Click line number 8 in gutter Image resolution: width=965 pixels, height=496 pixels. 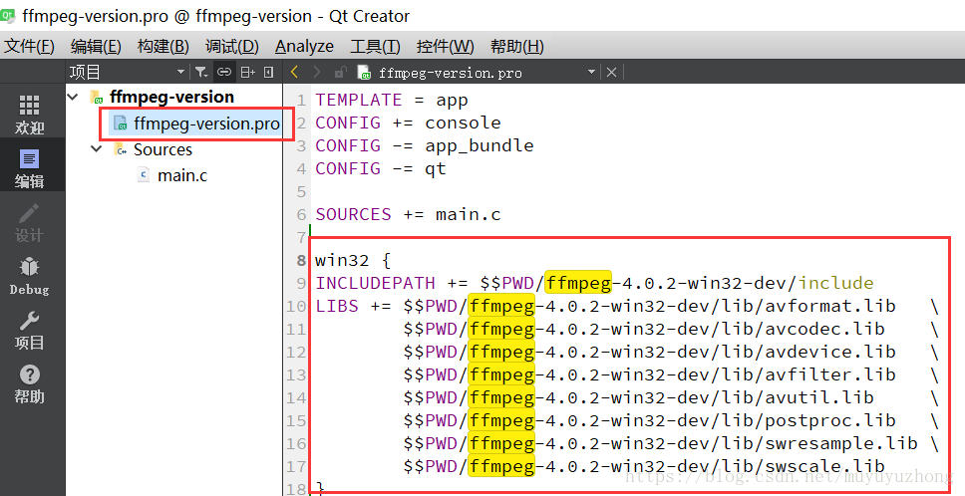point(301,260)
